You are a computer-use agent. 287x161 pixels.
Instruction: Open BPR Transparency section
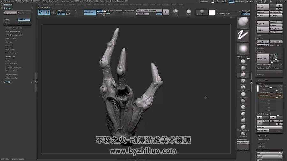click(13, 35)
